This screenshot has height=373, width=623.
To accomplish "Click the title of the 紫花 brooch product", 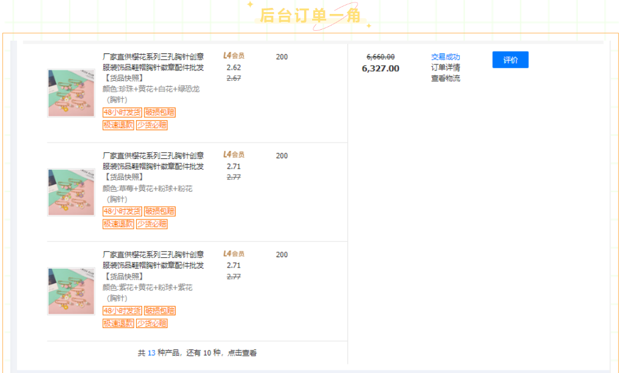I will (x=153, y=260).
